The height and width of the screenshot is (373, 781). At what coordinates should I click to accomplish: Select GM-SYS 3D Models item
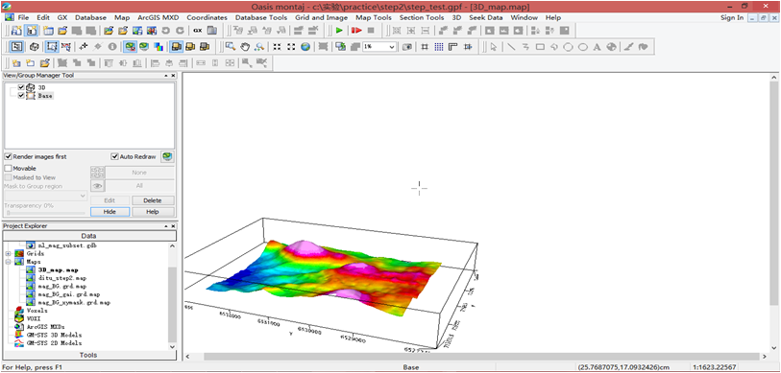(54, 335)
